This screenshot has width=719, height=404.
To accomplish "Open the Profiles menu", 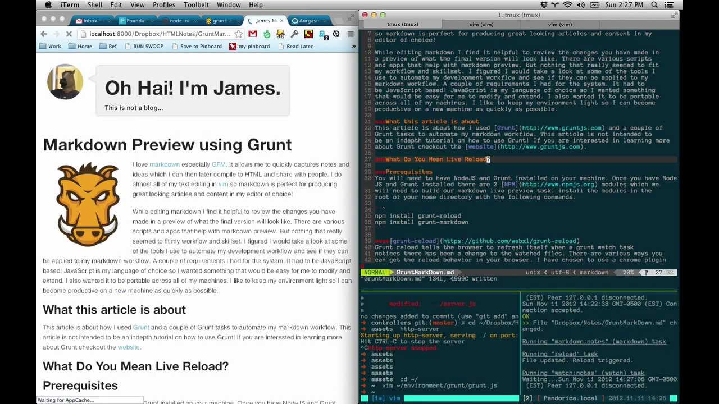I will (164, 5).
